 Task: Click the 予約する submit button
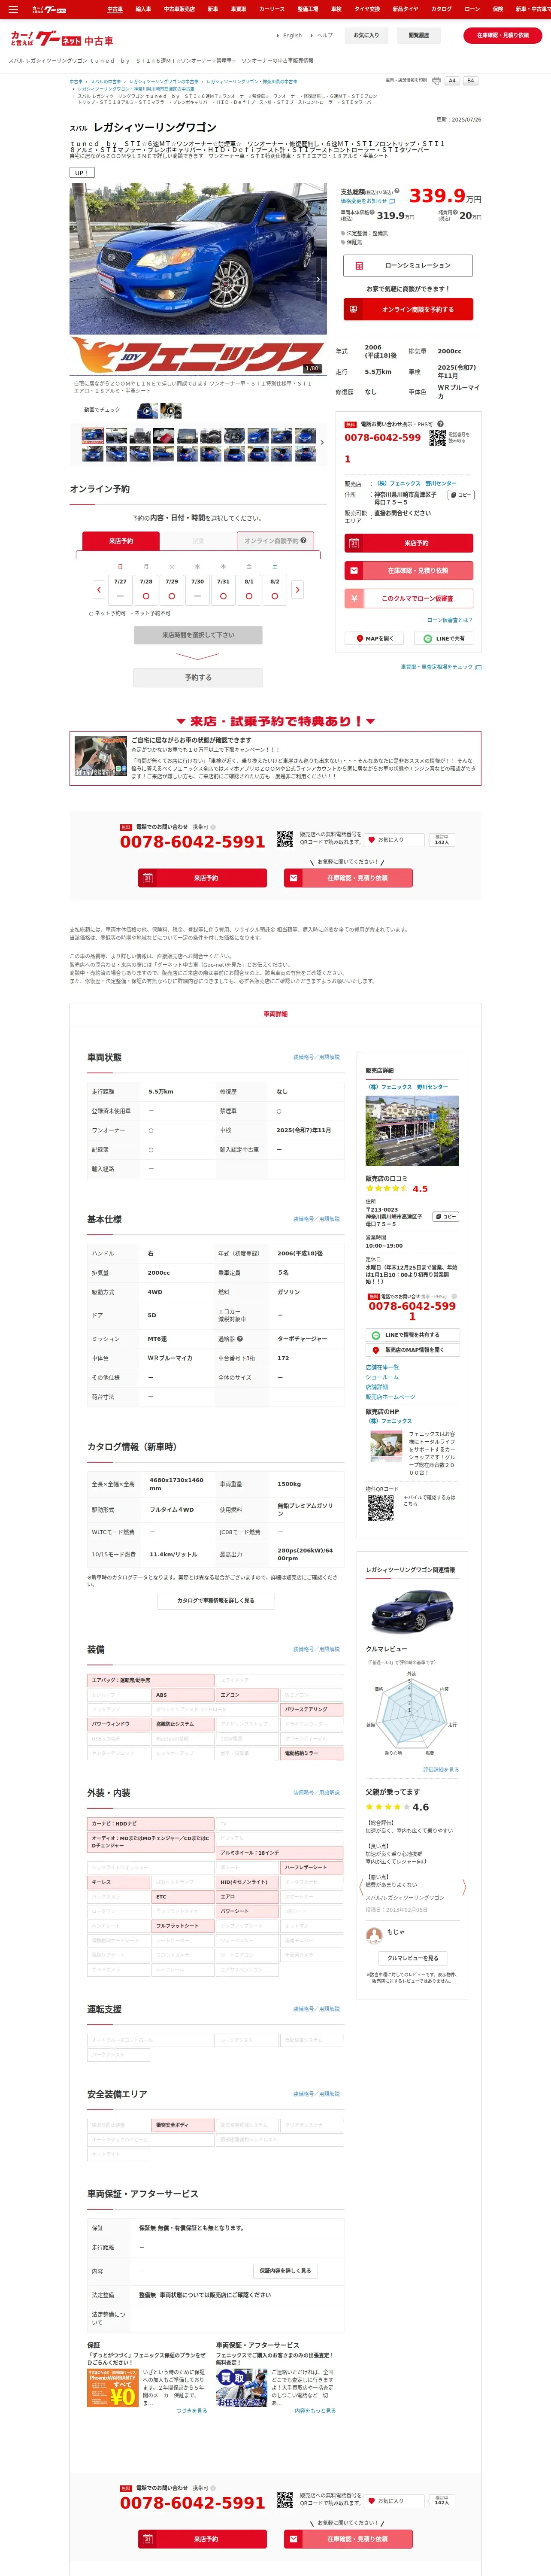[198, 677]
